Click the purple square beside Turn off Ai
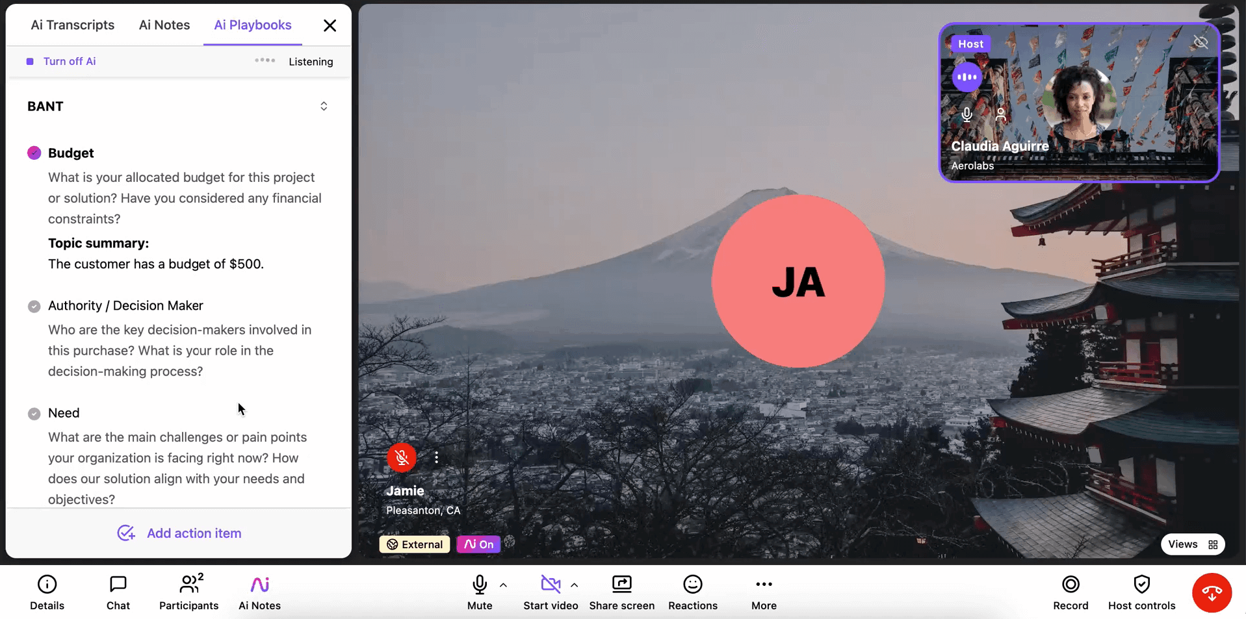1246x619 pixels. (x=29, y=61)
